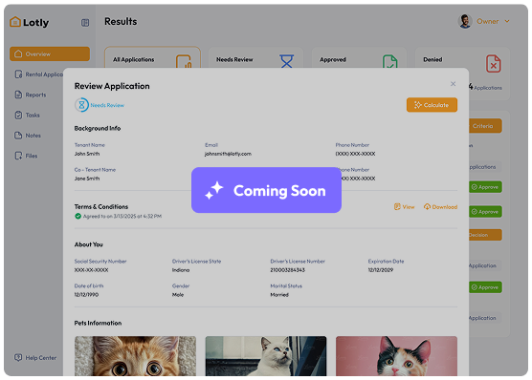This screenshot has height=380, width=532.
Task: Click the Married marital status value
Action: pyautogui.click(x=279, y=295)
